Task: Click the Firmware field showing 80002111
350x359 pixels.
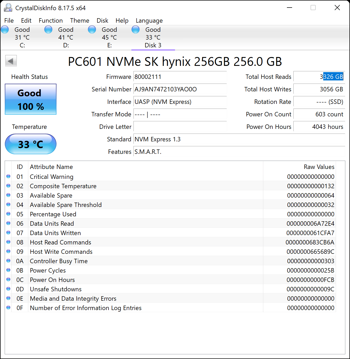Action: coord(180,77)
